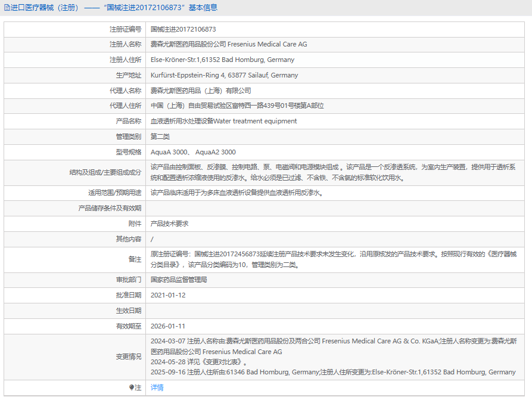Click the 有效期至 label
Screen dimensions: 532x400
pyautogui.click(x=128, y=326)
